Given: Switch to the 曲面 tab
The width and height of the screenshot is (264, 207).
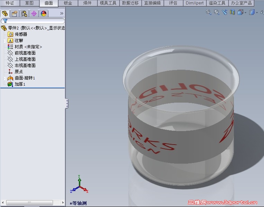Looking at the screenshot, I should click(x=49, y=3).
